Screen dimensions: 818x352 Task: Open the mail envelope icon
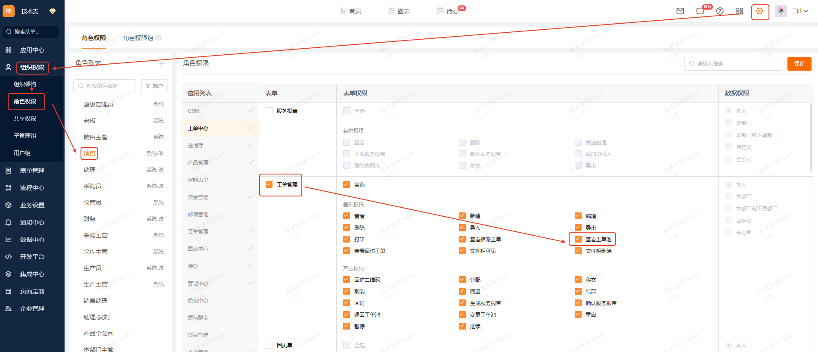click(x=680, y=11)
